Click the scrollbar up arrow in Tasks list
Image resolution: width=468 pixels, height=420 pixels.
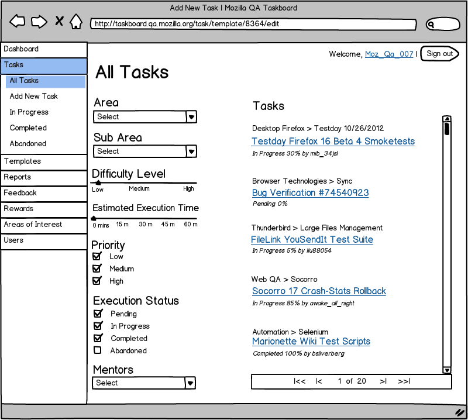[447, 119]
